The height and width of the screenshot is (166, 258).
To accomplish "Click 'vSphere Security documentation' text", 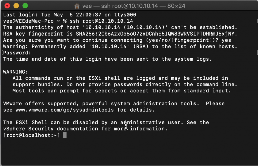I will pyautogui.click(x=50, y=129).
